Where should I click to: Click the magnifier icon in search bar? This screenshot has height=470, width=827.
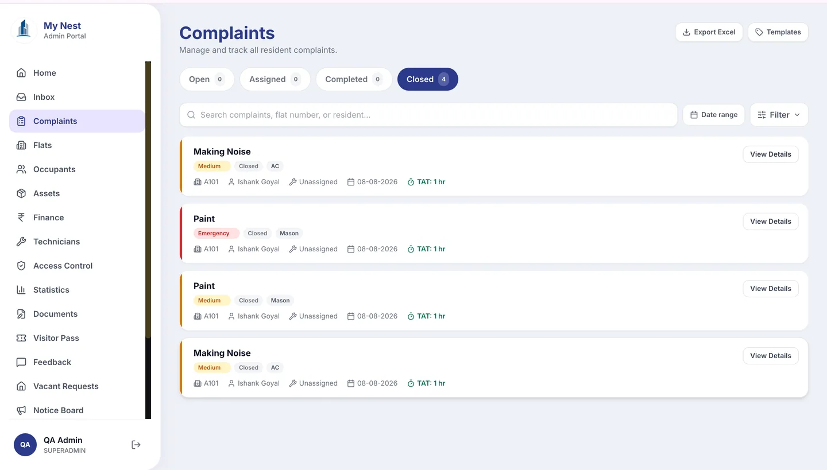click(191, 115)
